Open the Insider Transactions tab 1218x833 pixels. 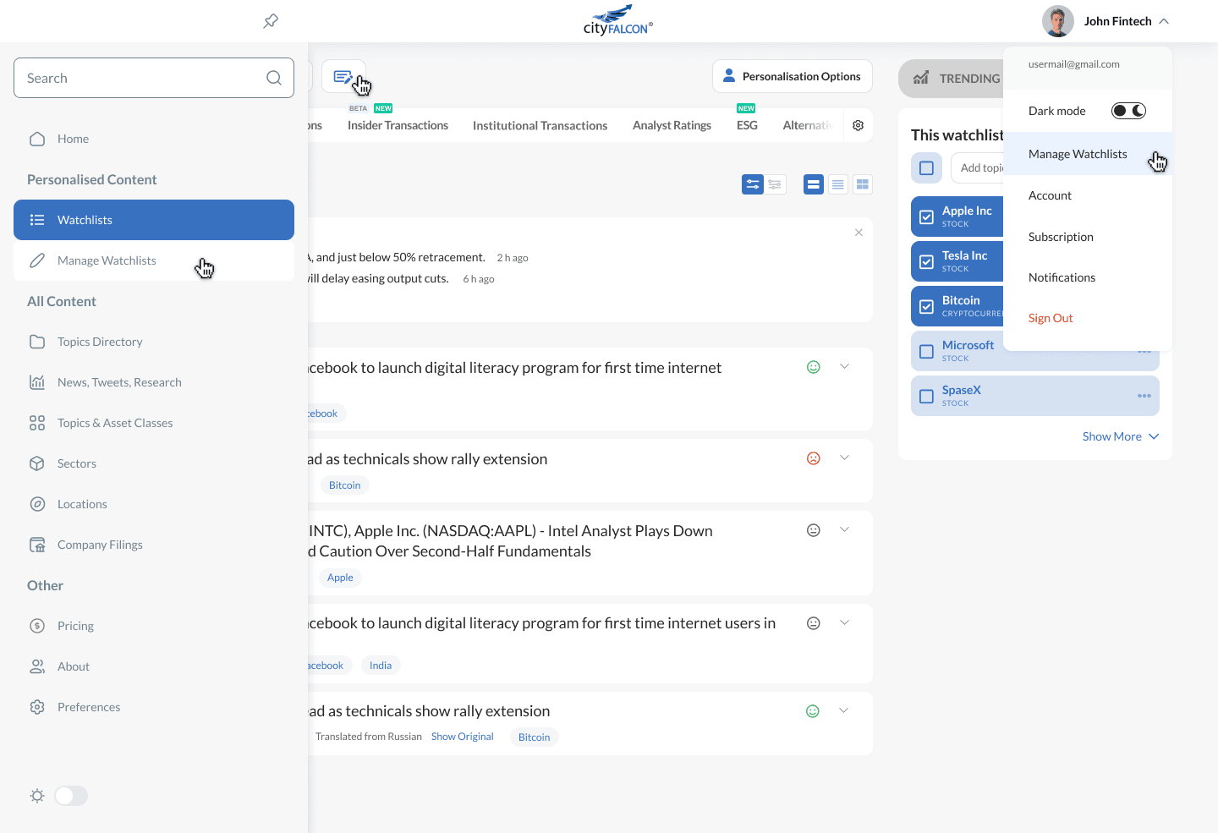(x=398, y=125)
